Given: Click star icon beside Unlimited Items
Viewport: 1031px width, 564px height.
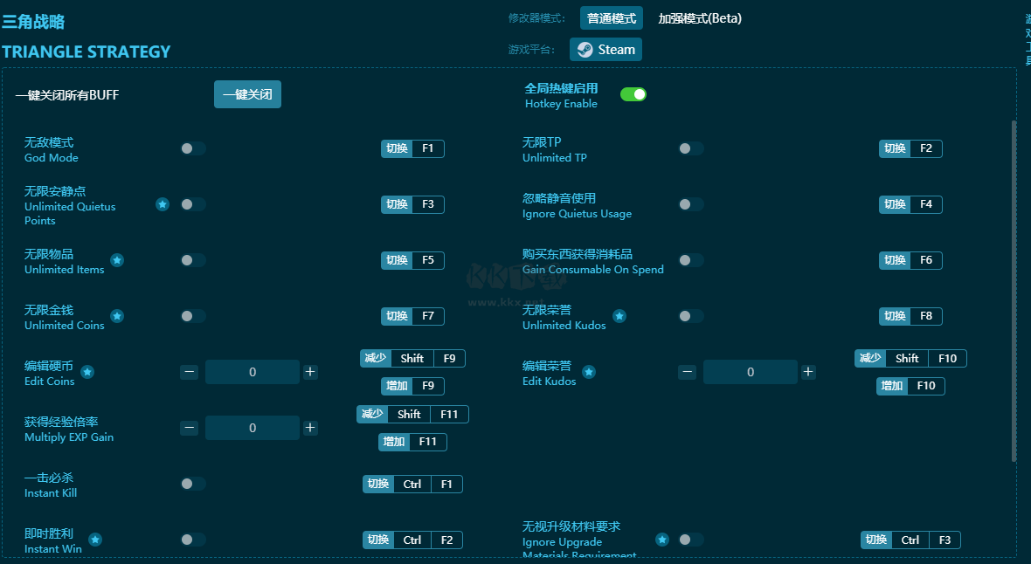Looking at the screenshot, I should (x=117, y=260).
